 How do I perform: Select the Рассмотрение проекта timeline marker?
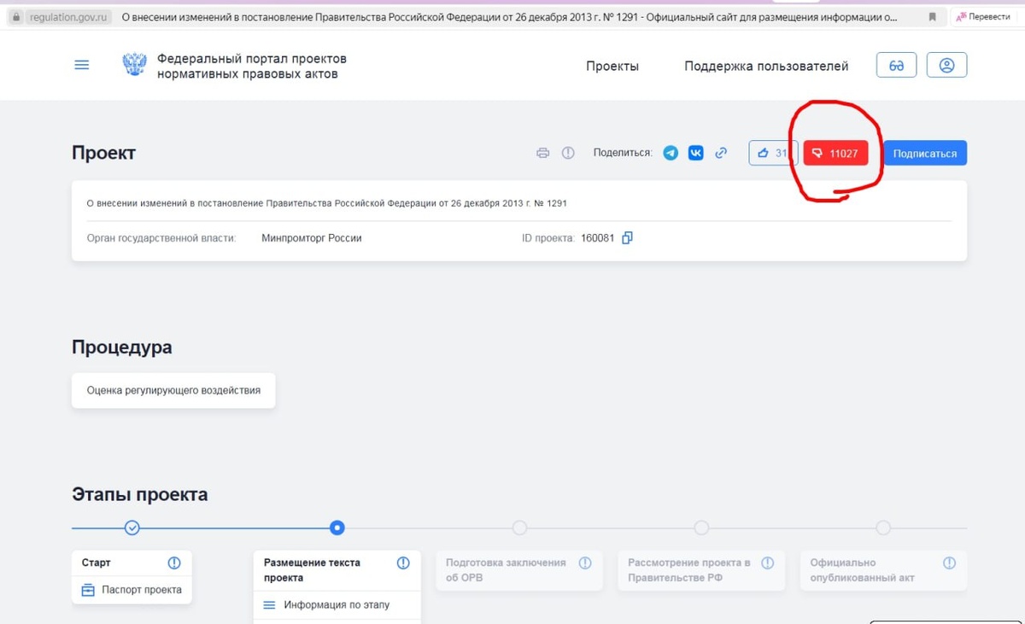click(701, 528)
